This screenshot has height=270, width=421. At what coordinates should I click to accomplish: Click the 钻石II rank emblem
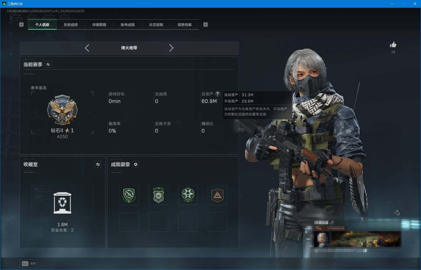click(62, 111)
